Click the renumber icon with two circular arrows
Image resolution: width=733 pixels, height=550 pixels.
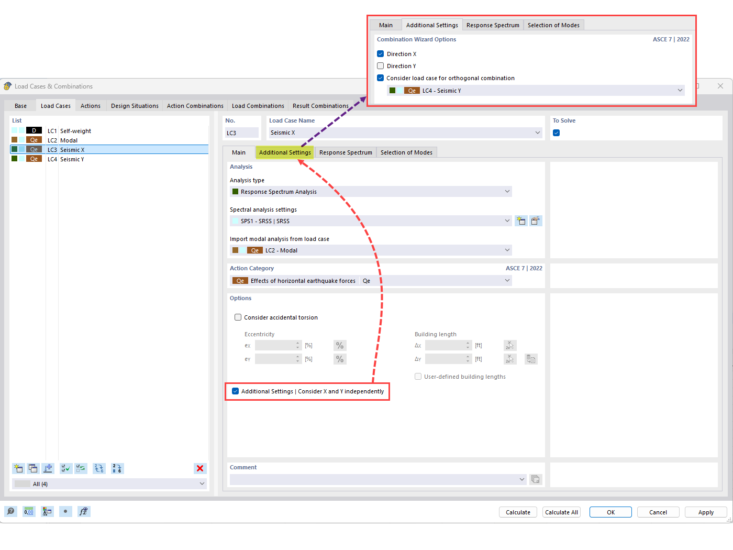point(99,468)
